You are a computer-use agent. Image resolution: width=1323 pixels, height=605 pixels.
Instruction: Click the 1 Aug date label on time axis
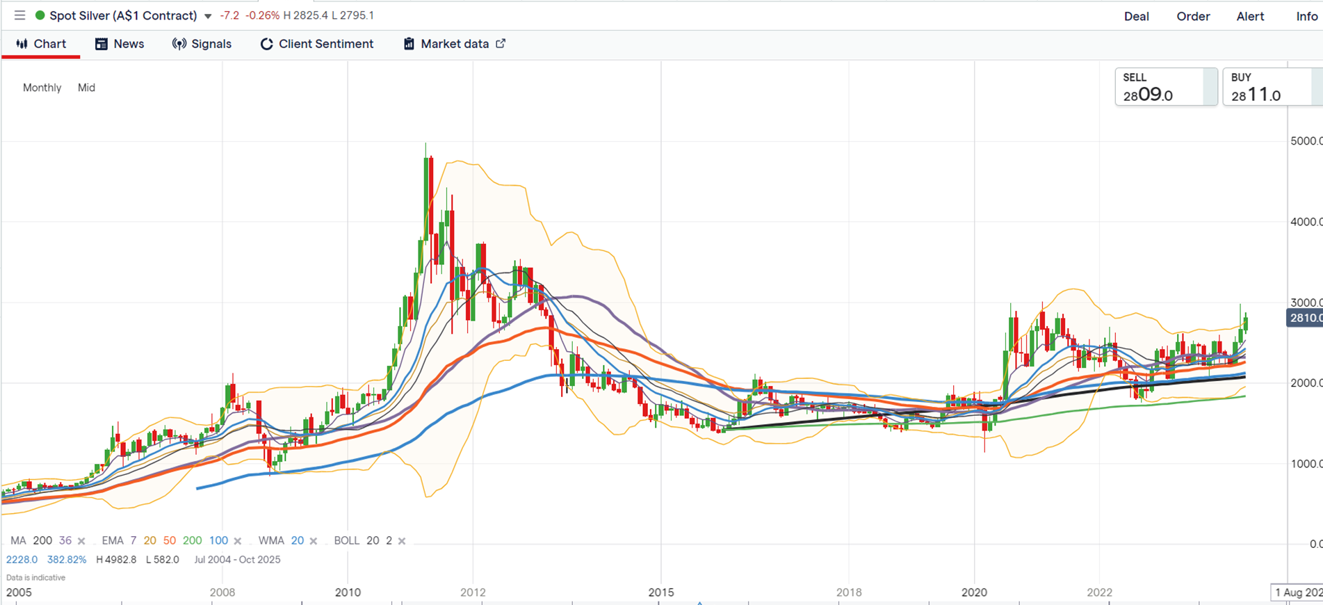coord(1297,592)
